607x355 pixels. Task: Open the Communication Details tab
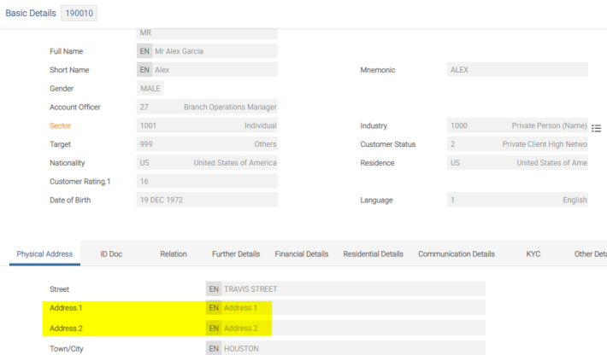tap(456, 254)
